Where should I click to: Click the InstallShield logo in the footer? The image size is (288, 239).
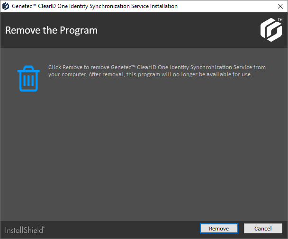point(25,230)
